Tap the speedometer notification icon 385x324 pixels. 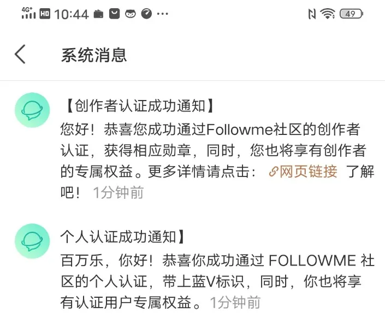tap(146, 14)
